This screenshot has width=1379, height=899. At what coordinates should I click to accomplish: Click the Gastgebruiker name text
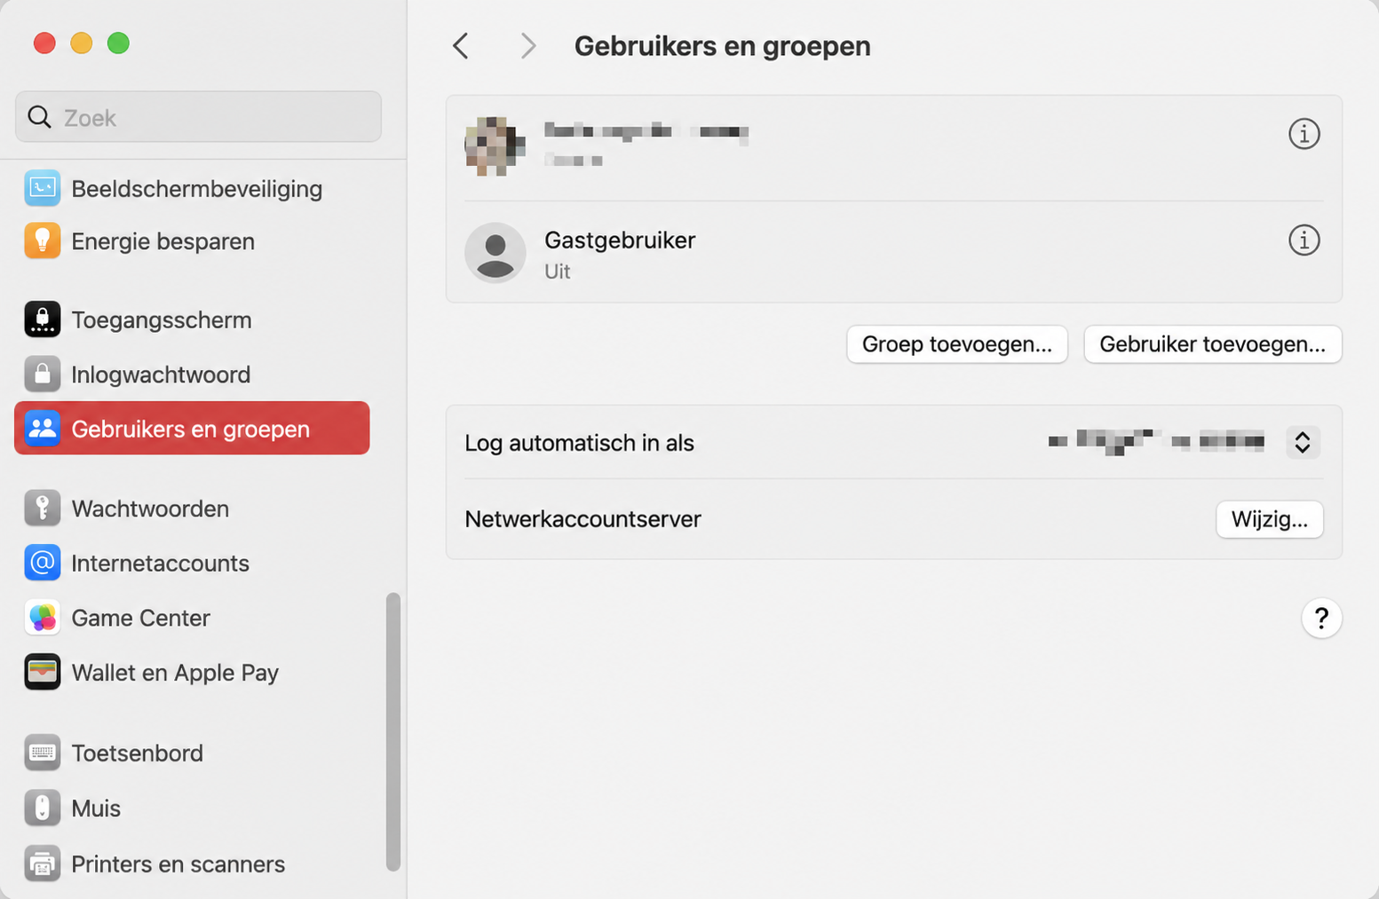point(620,240)
